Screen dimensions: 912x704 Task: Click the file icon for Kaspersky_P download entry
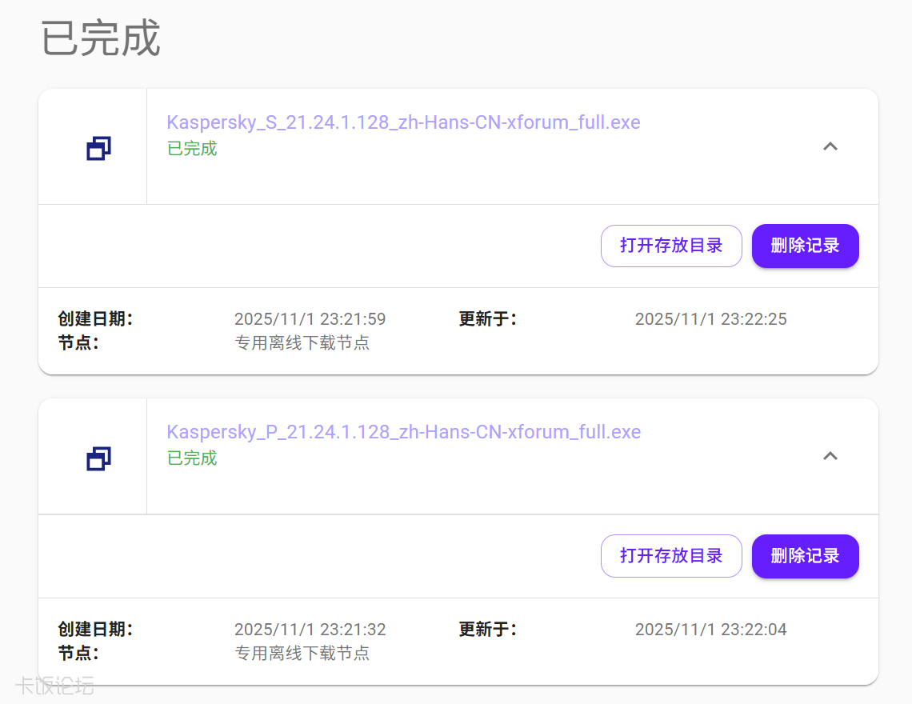(98, 458)
